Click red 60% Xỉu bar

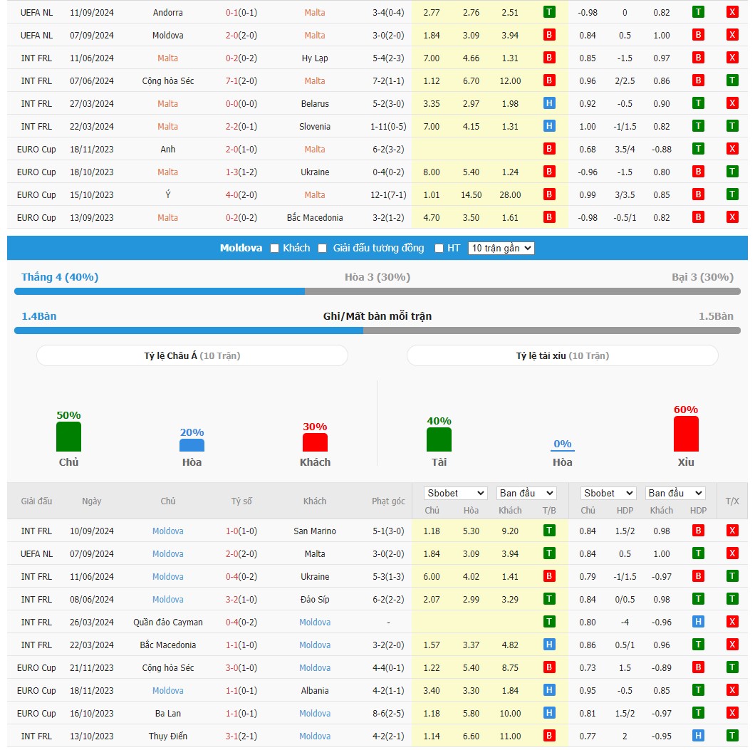(x=686, y=434)
